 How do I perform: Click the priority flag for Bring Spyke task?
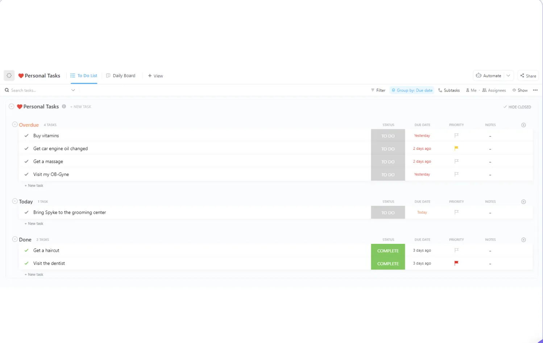point(456,212)
